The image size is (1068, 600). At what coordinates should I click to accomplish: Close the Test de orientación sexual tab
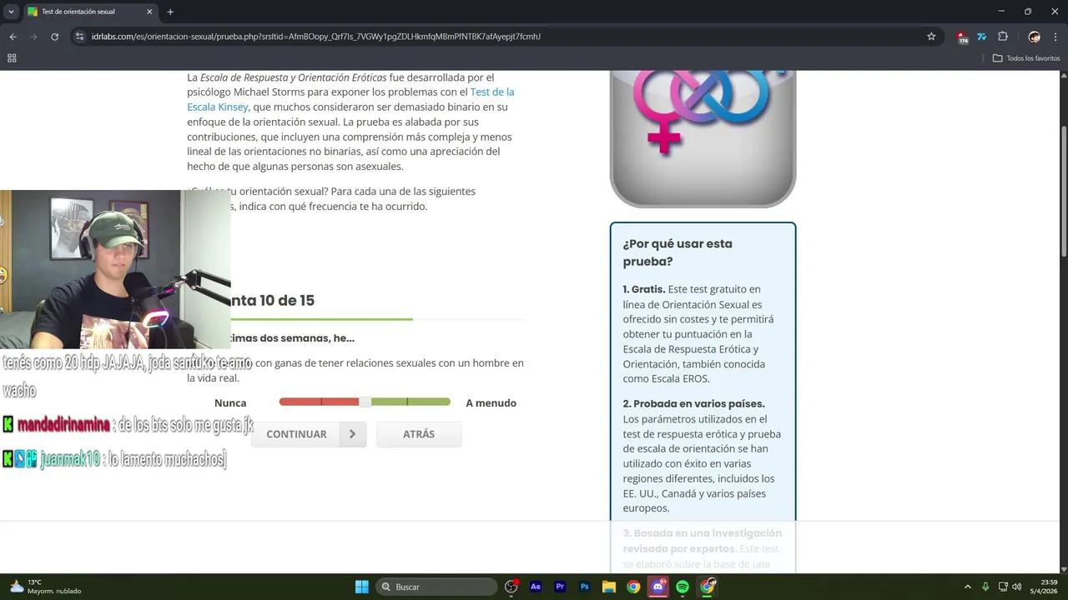coord(149,12)
